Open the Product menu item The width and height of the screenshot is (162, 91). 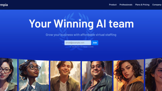coord(113,5)
